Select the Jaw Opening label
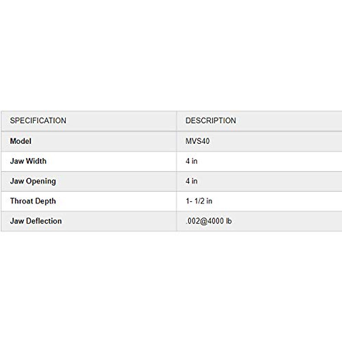 coord(33,181)
